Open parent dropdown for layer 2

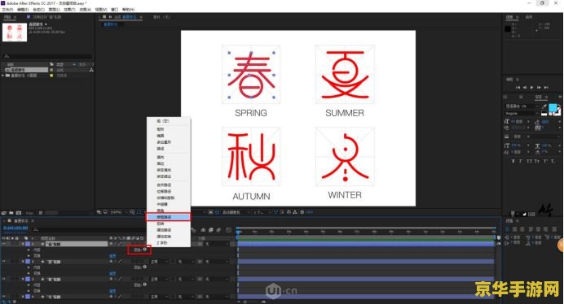tap(218, 262)
